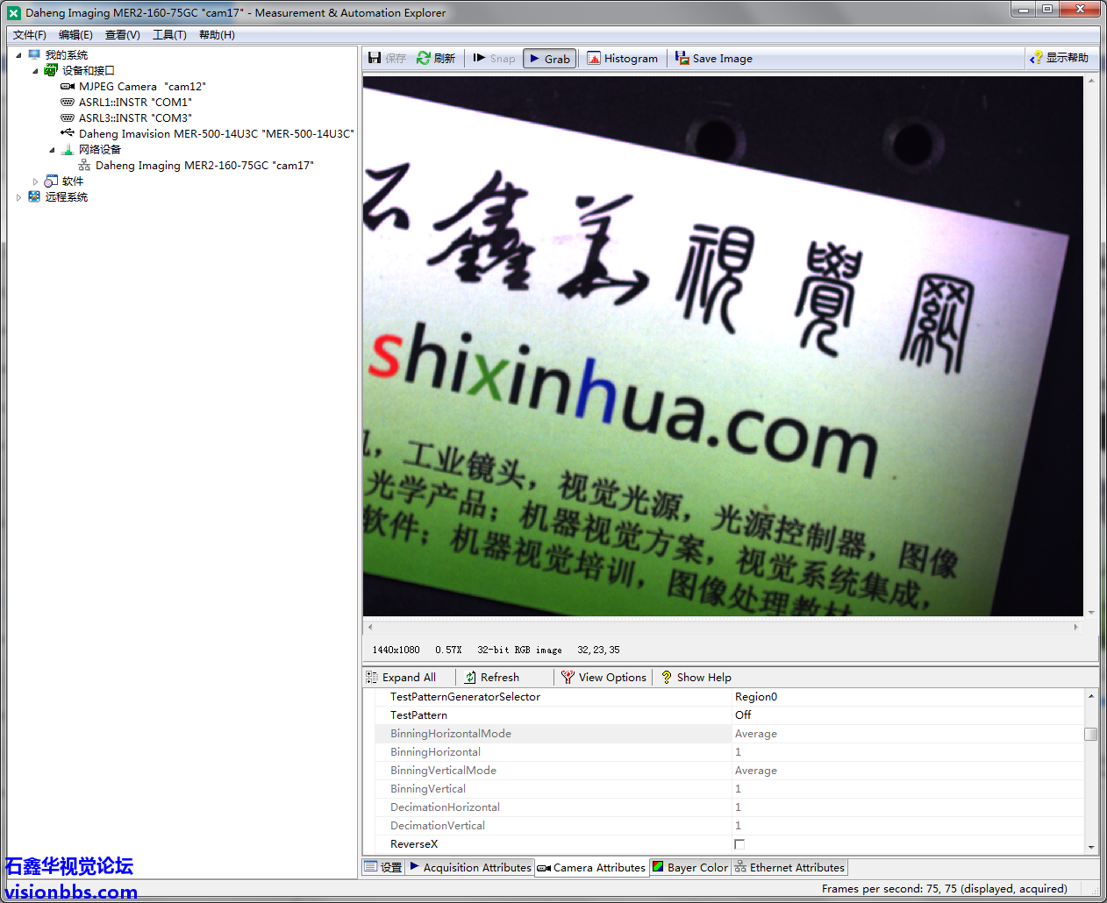Click the application icon in title bar
The height and width of the screenshot is (903, 1107).
14,13
